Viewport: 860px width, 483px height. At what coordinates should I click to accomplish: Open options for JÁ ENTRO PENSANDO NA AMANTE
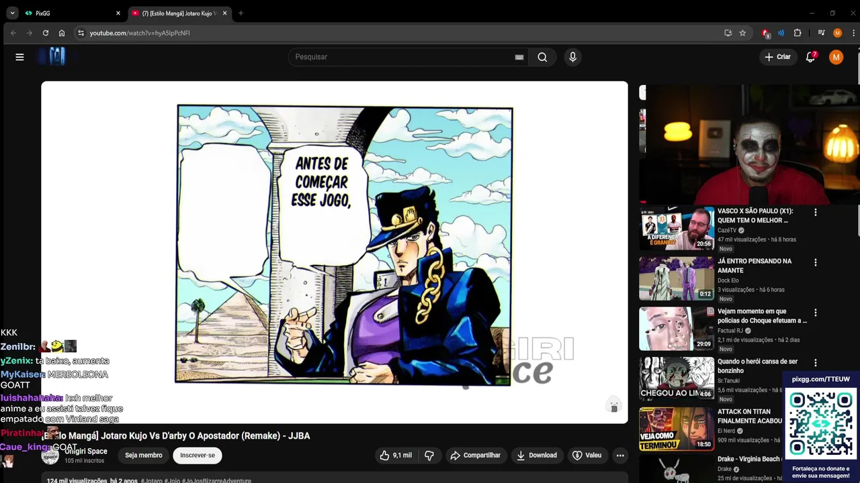point(816,262)
